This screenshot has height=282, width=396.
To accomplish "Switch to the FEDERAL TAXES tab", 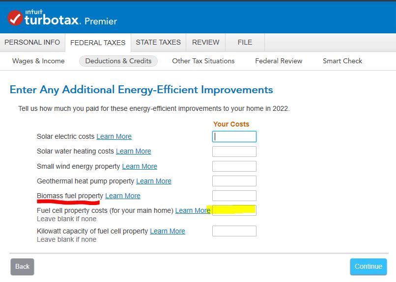I will coord(98,43).
